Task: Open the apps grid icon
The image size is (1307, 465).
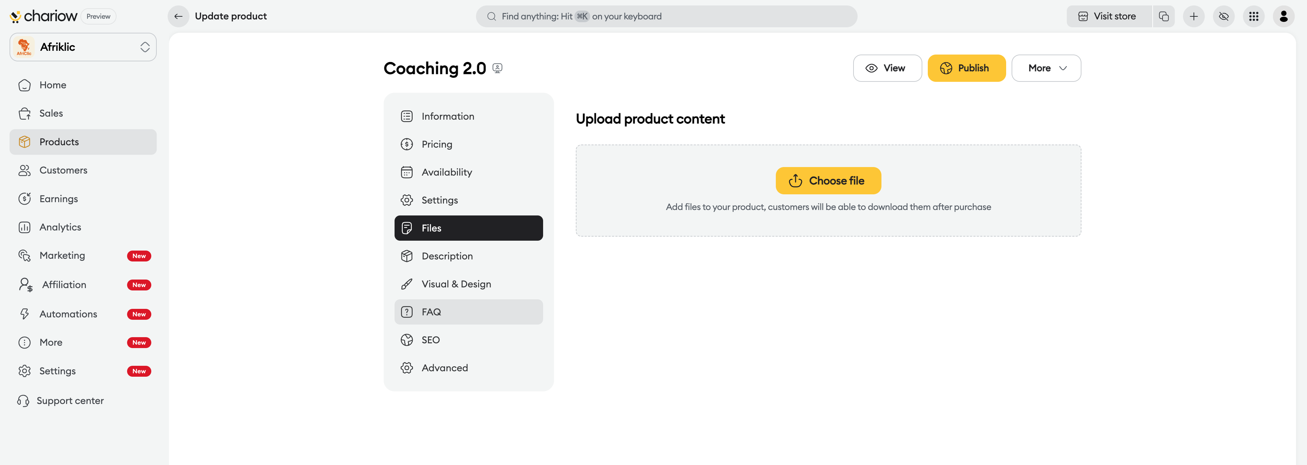Action: [1254, 16]
